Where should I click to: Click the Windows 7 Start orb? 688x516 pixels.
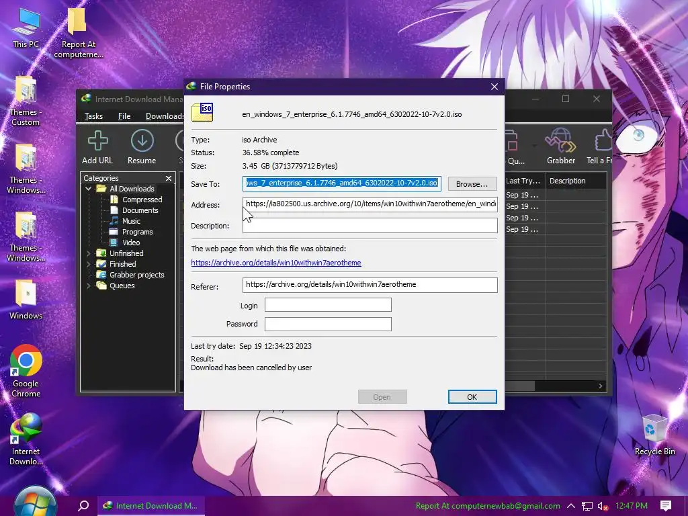(35, 503)
